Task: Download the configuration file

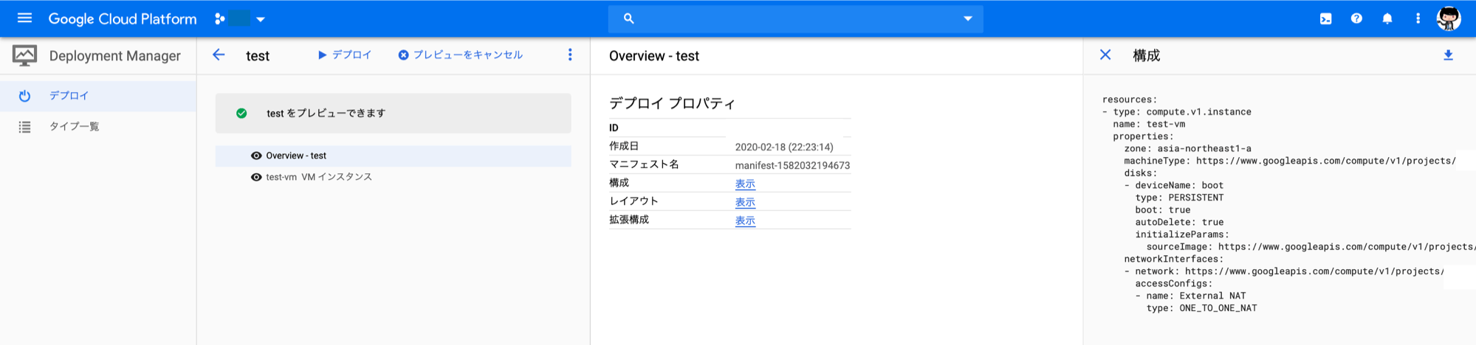Action: point(1448,55)
